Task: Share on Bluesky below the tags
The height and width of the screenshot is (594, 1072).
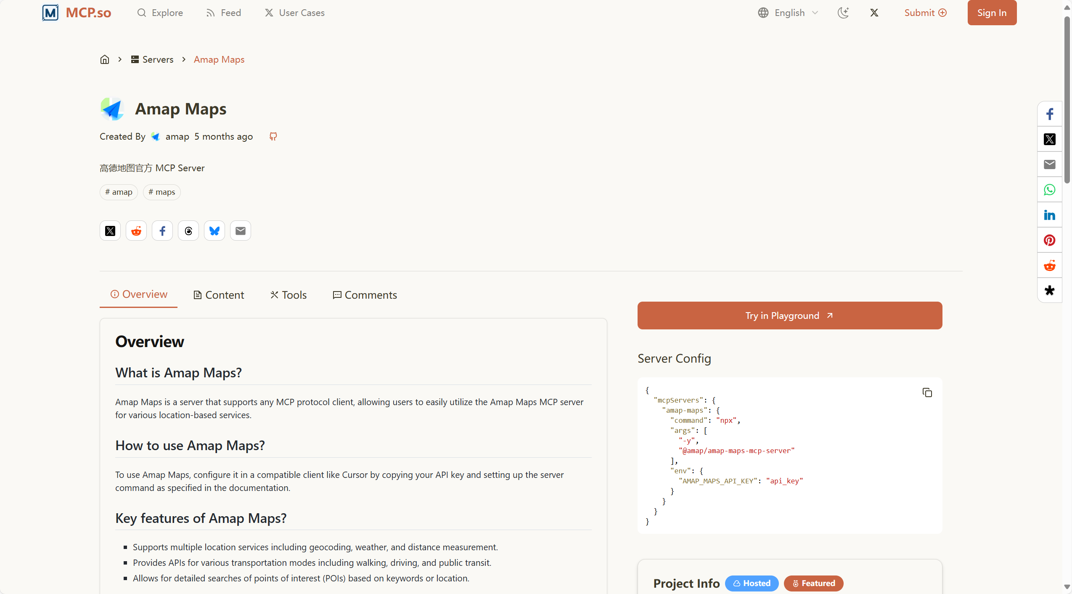Action: pos(214,231)
